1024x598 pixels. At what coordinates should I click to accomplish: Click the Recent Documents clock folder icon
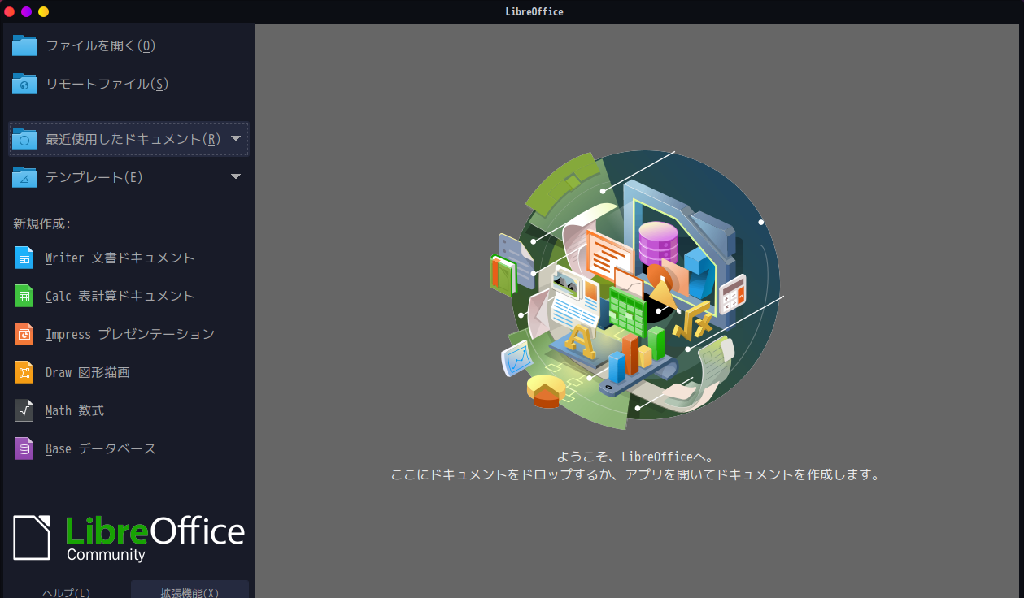pos(24,139)
